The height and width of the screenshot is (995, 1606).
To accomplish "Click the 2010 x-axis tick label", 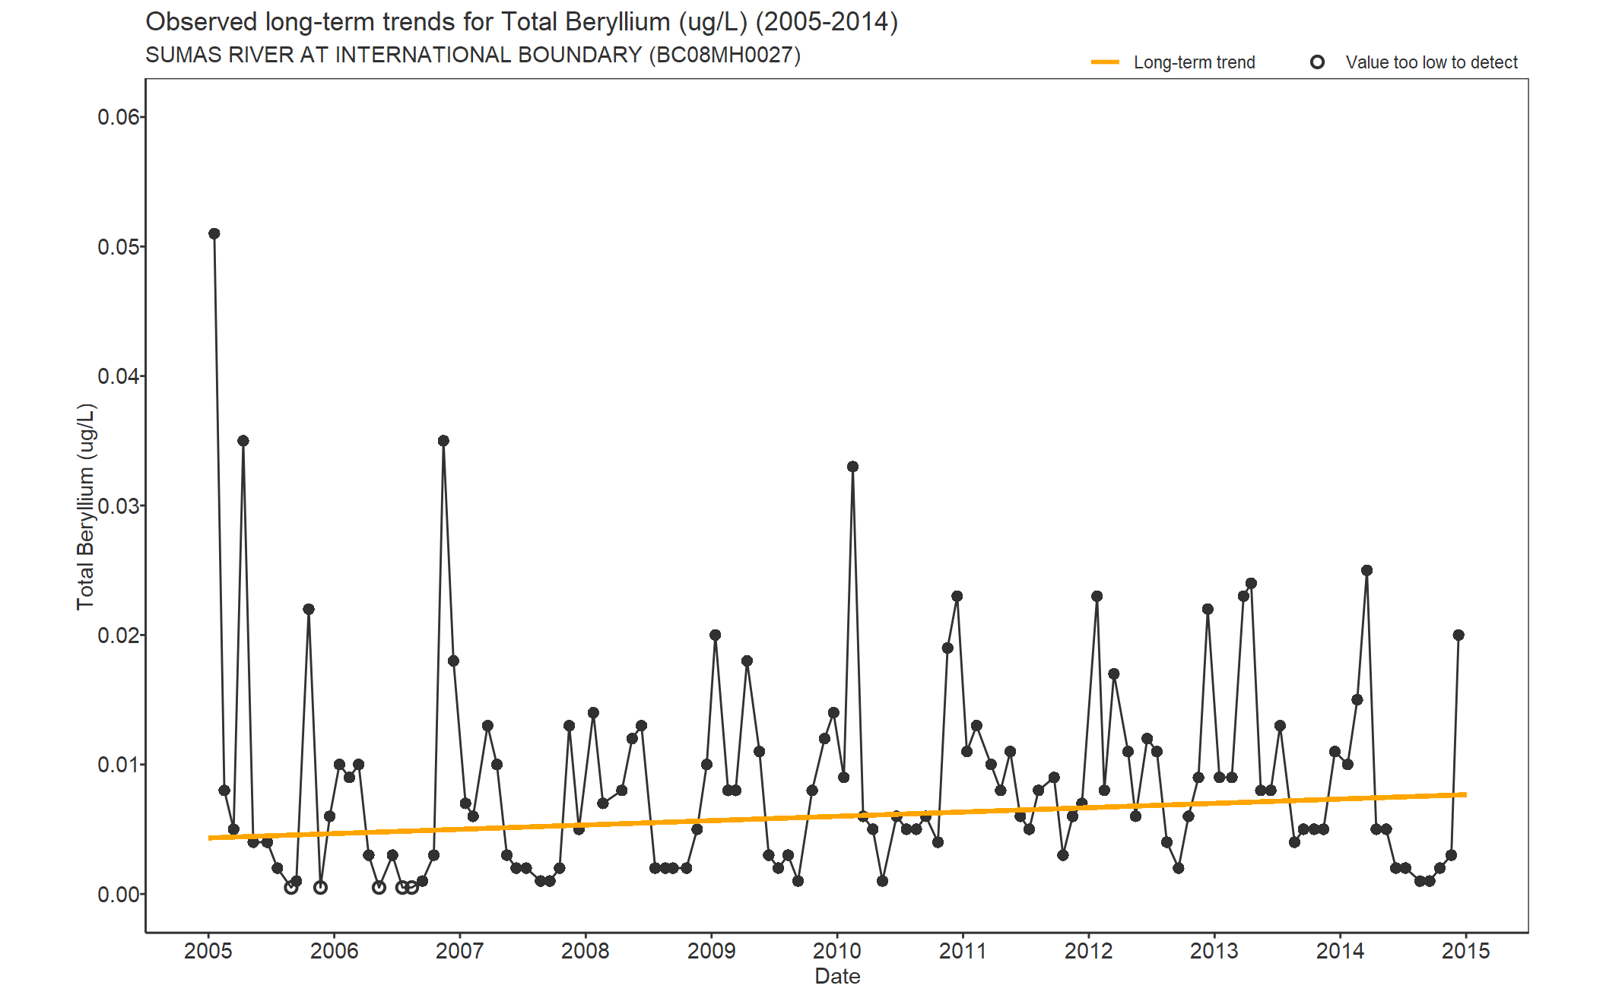I will (x=837, y=951).
